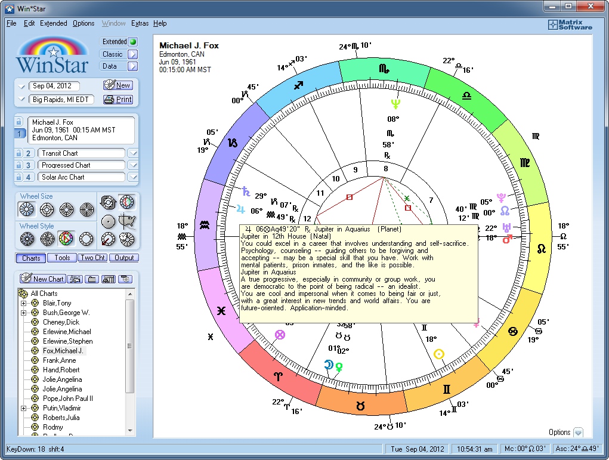Open the Extras menu
Screen dimensions: 609x460
pyautogui.click(x=140, y=23)
